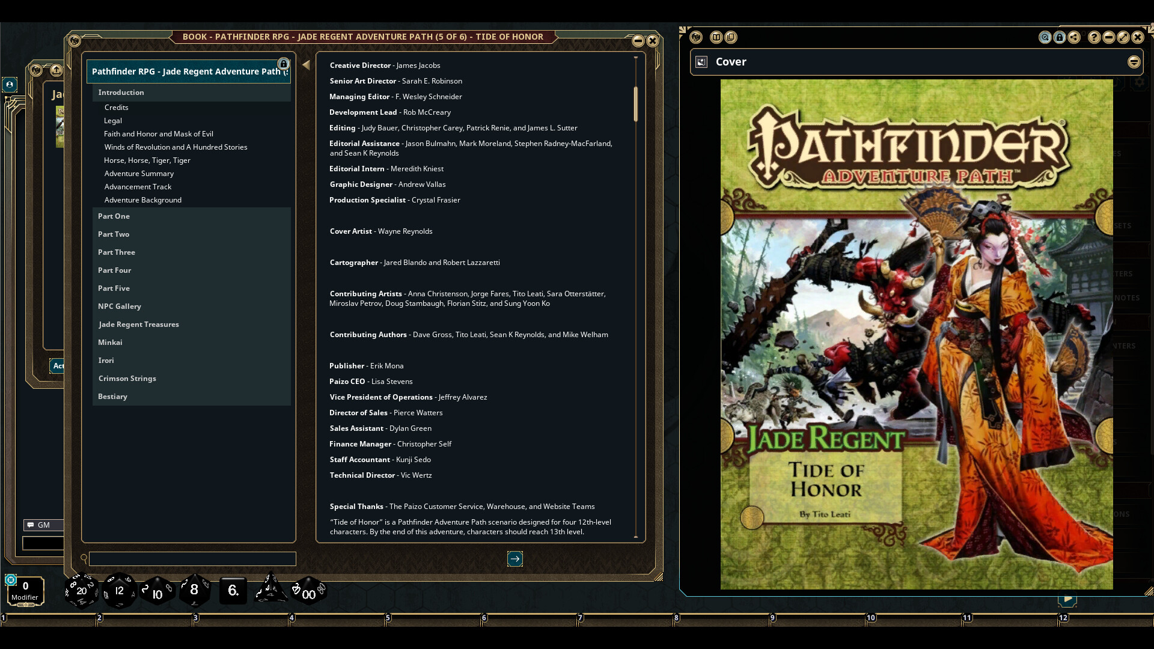Image resolution: width=1154 pixels, height=649 pixels.
Task: Click the Tide of Honor cover image
Action: [917, 334]
